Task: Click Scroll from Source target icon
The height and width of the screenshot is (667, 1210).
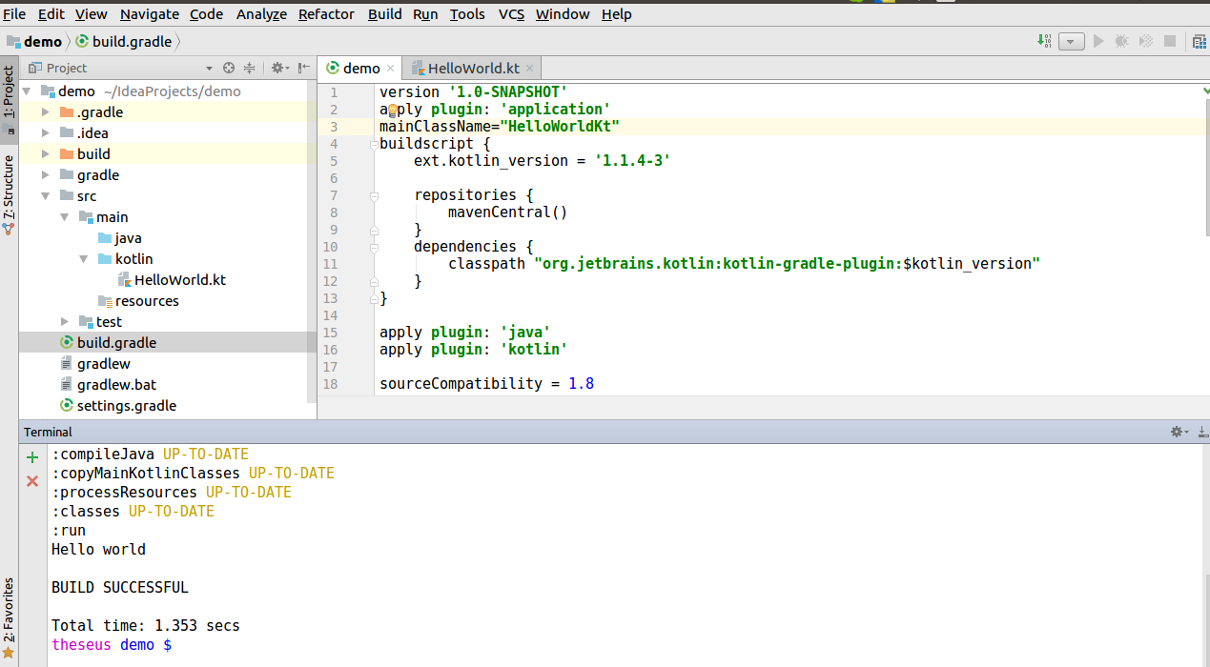Action: [229, 68]
